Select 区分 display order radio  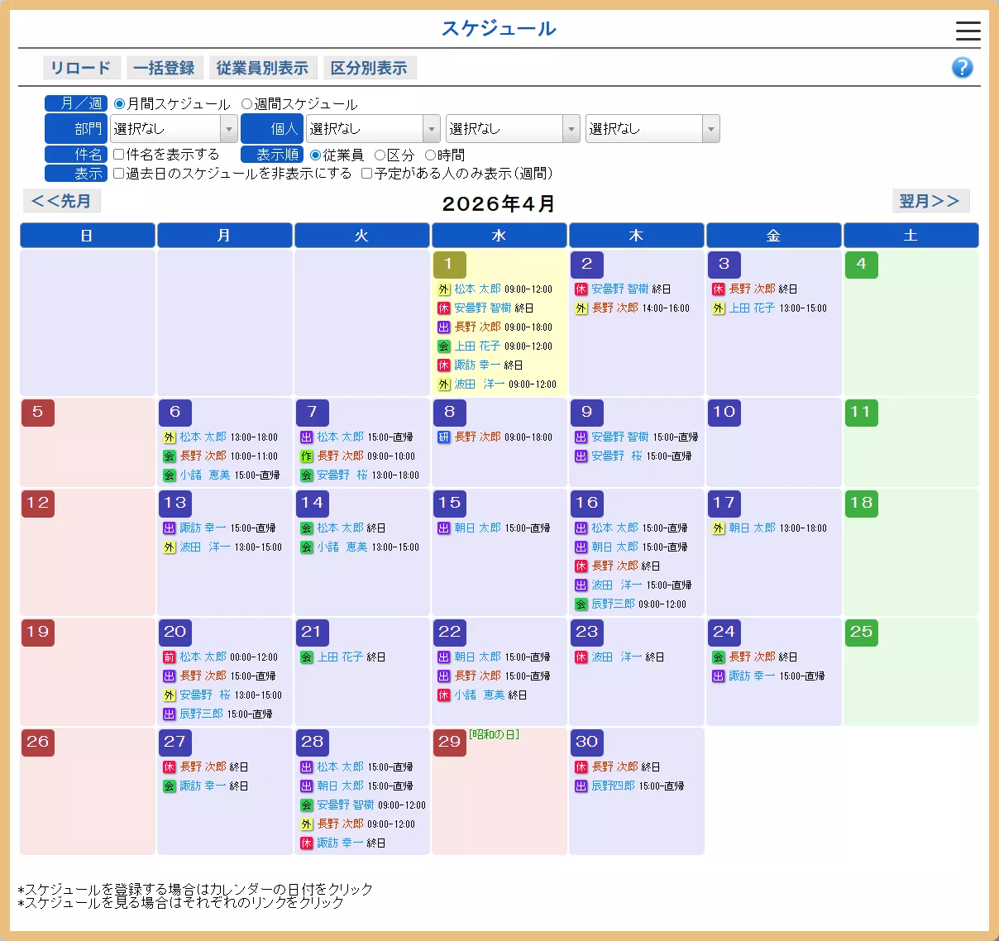tap(380, 155)
